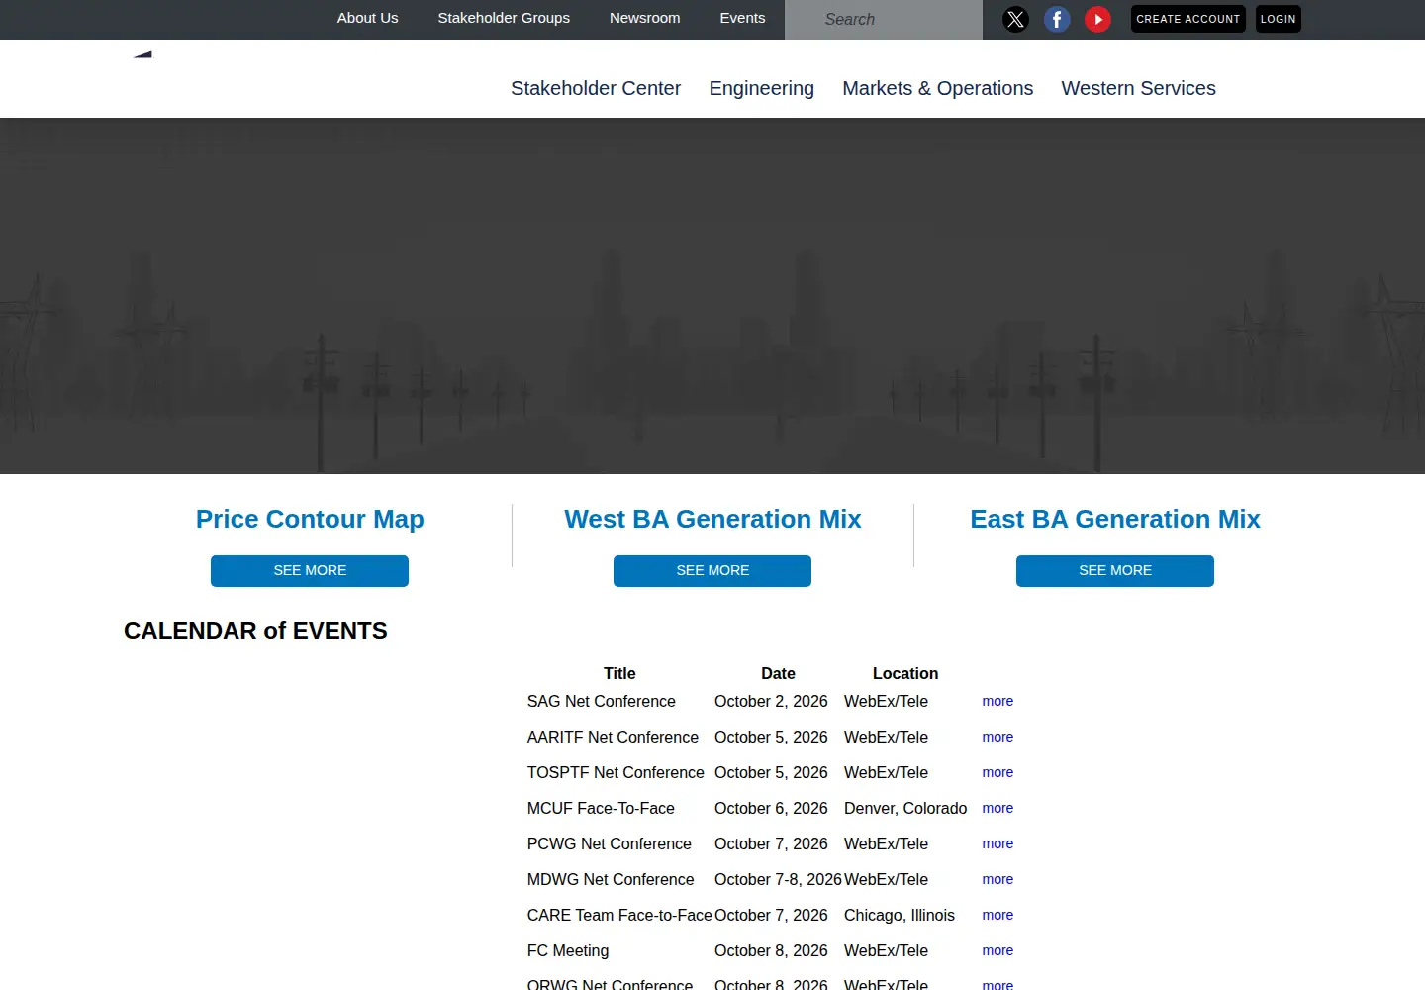Viewport: 1425px width, 990px height.
Task: Click more for MDWG Net Conference
Action: click(x=997, y=879)
